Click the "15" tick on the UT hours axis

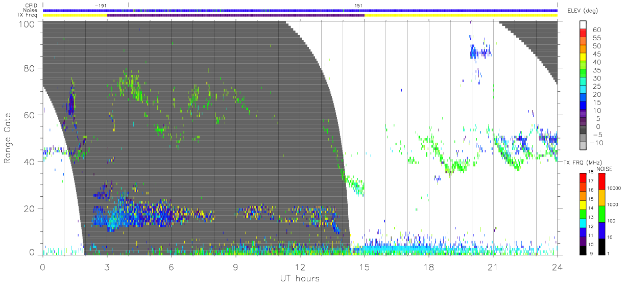pyautogui.click(x=365, y=267)
